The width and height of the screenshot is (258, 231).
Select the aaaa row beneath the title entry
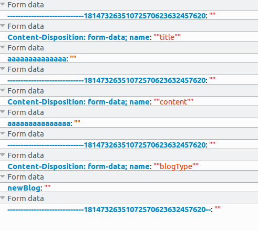129,59
